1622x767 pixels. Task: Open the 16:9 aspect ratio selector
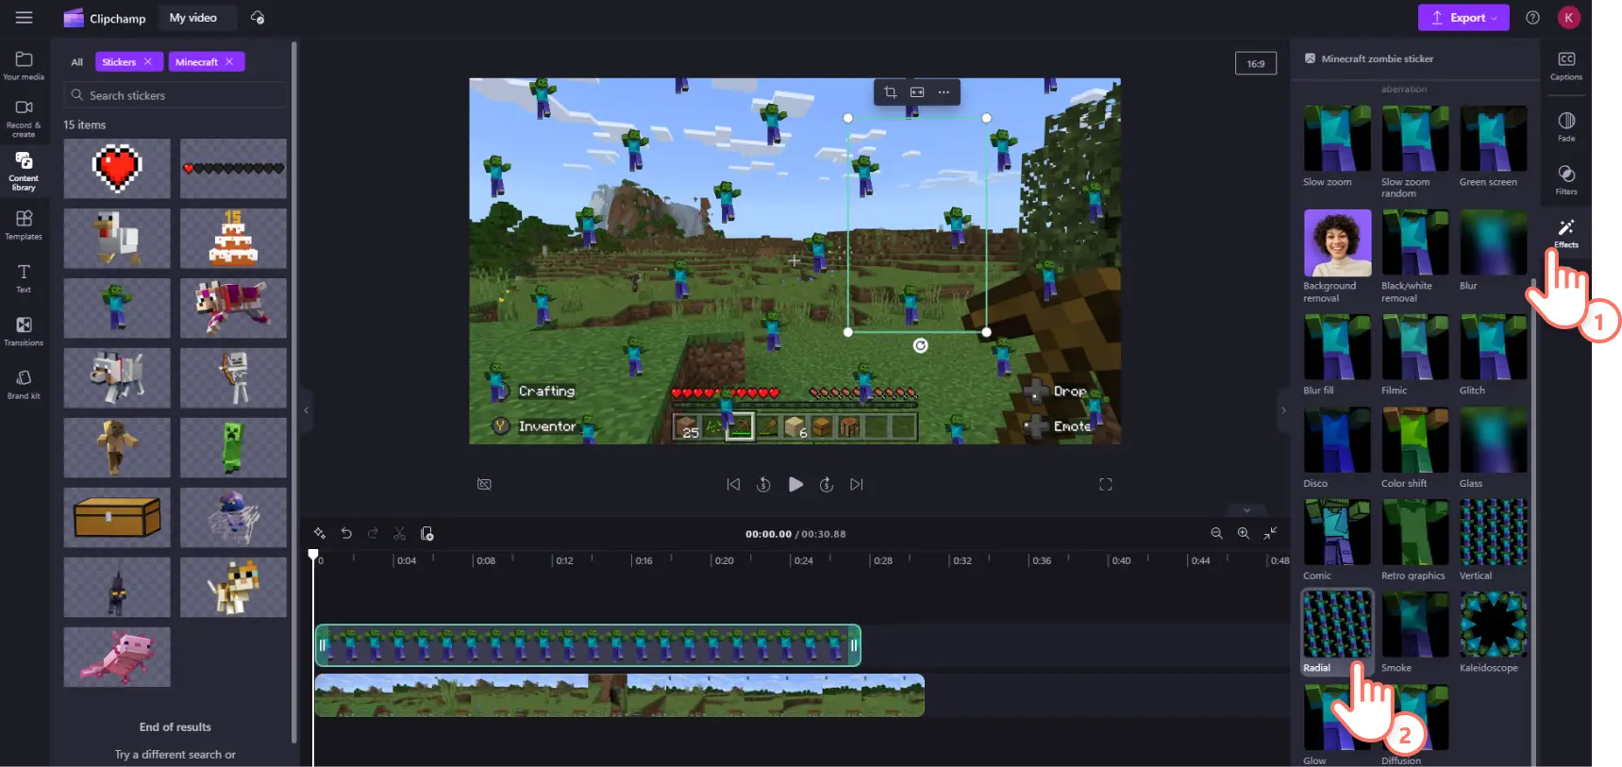1256,63
